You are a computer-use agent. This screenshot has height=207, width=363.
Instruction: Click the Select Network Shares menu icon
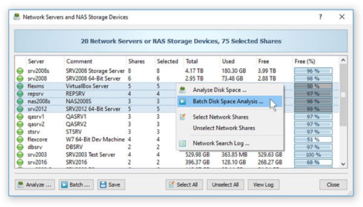click(x=182, y=117)
